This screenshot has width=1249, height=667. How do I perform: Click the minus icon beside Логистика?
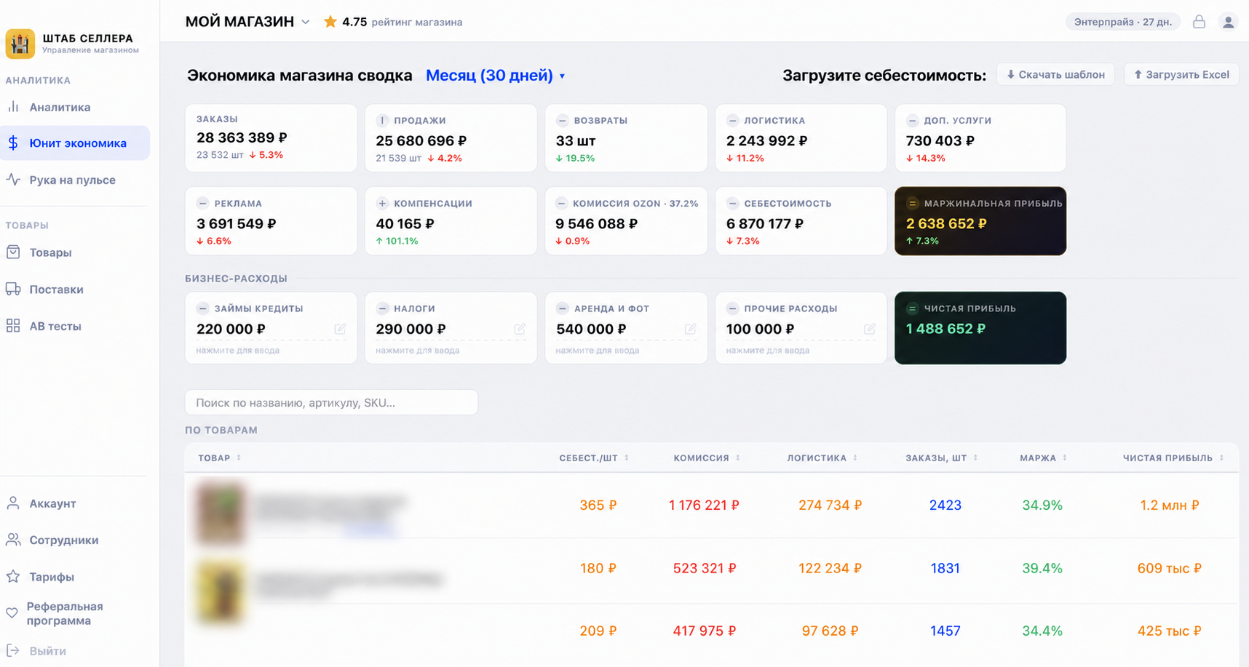(x=732, y=120)
